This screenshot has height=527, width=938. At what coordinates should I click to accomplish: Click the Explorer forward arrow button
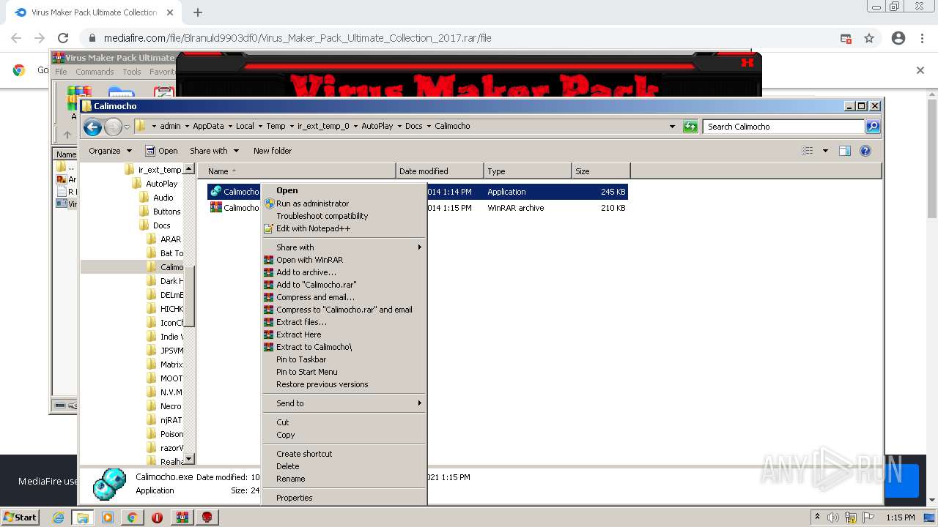pos(113,127)
